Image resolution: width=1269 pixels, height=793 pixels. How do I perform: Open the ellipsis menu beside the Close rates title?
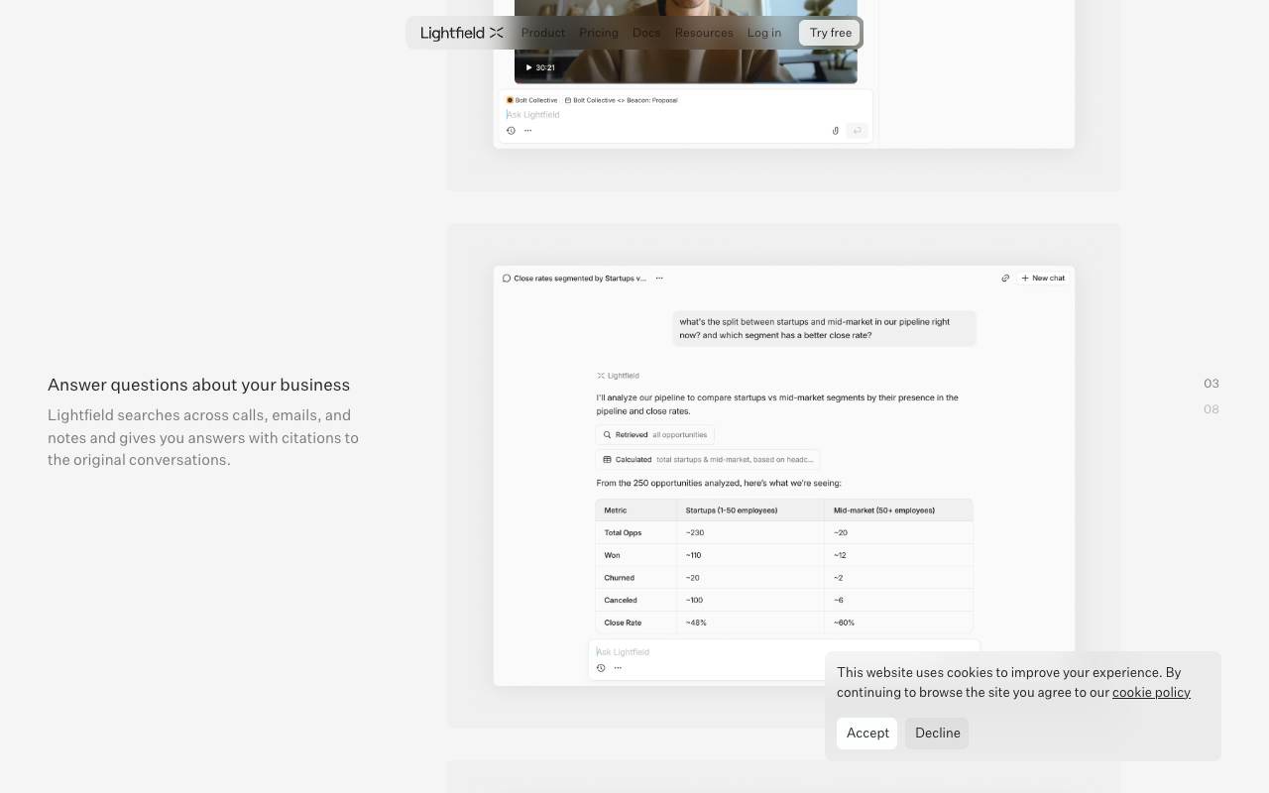pos(659,279)
